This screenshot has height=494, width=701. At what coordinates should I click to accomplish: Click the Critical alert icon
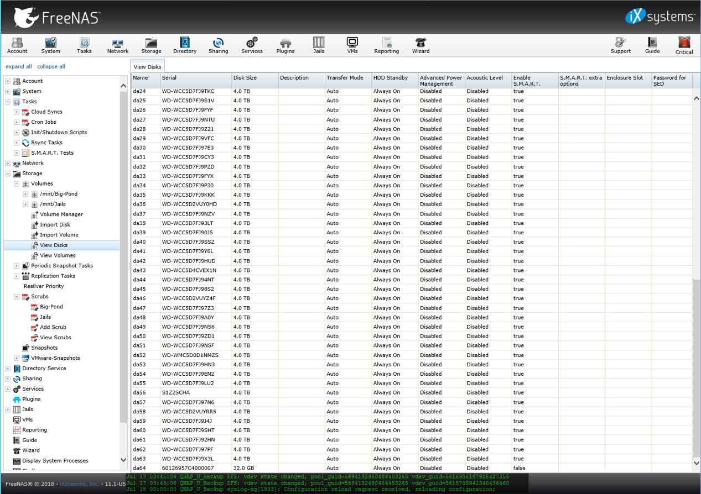pyautogui.click(x=684, y=45)
